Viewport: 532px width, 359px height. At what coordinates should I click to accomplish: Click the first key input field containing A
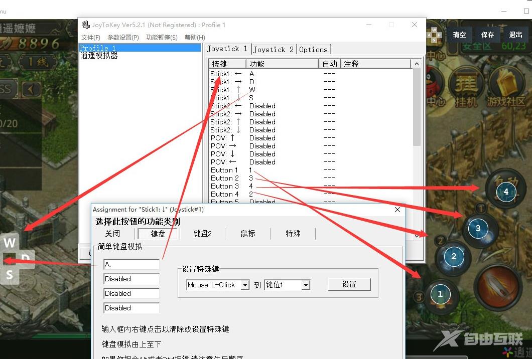(x=131, y=264)
